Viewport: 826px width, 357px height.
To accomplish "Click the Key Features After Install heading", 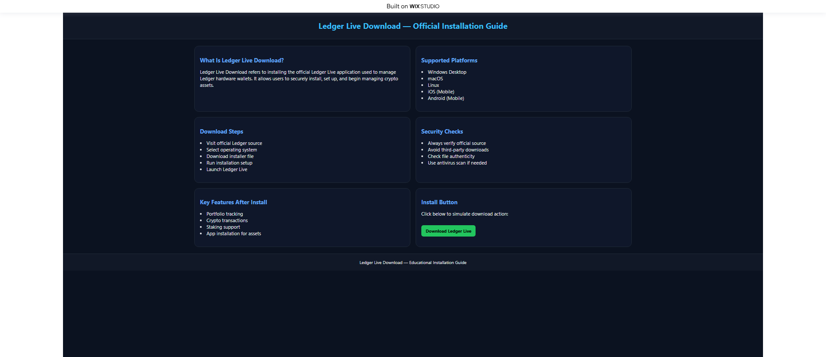I will [233, 202].
